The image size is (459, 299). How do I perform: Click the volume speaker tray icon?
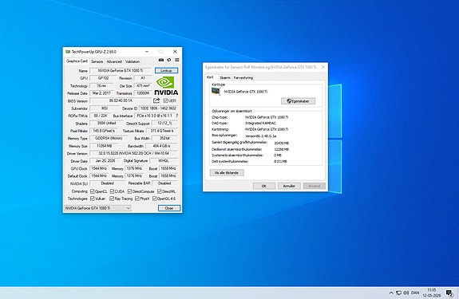(406, 293)
